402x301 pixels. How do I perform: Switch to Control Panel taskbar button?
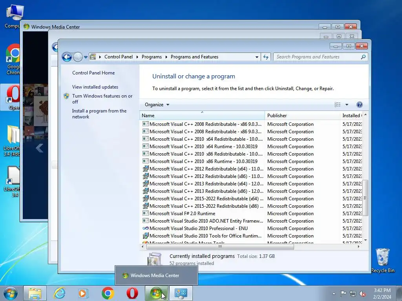[x=181, y=293]
